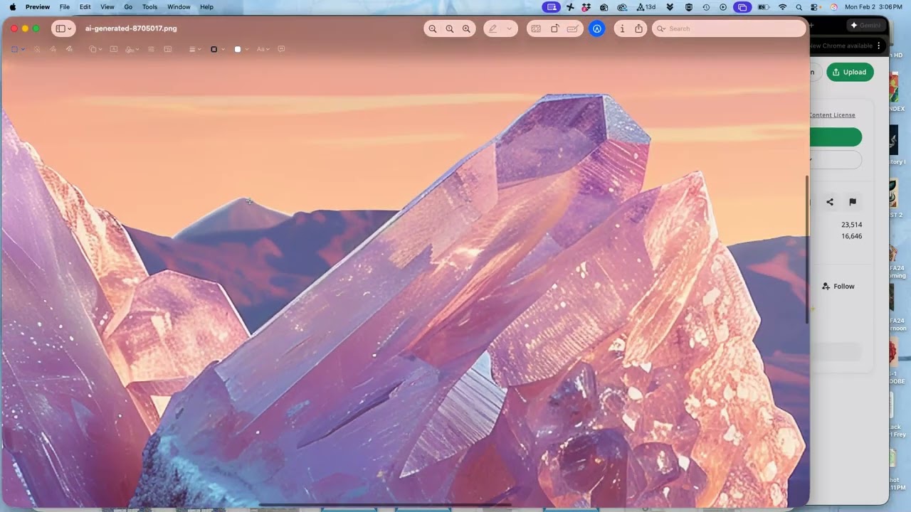The height and width of the screenshot is (512, 911).
Task: Open the sidebar view options dropdown
Action: pos(64,28)
